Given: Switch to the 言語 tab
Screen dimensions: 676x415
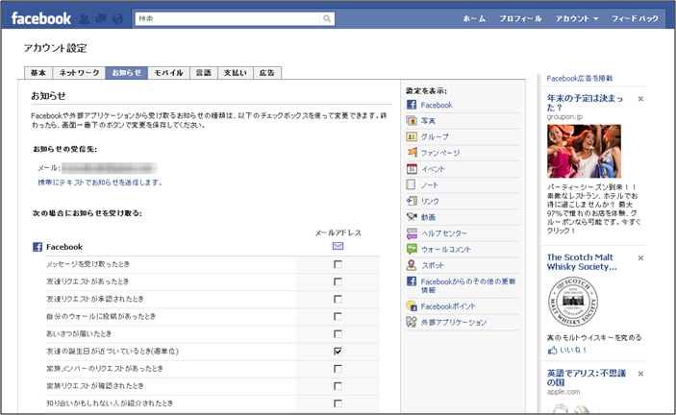Looking at the screenshot, I should (x=204, y=73).
